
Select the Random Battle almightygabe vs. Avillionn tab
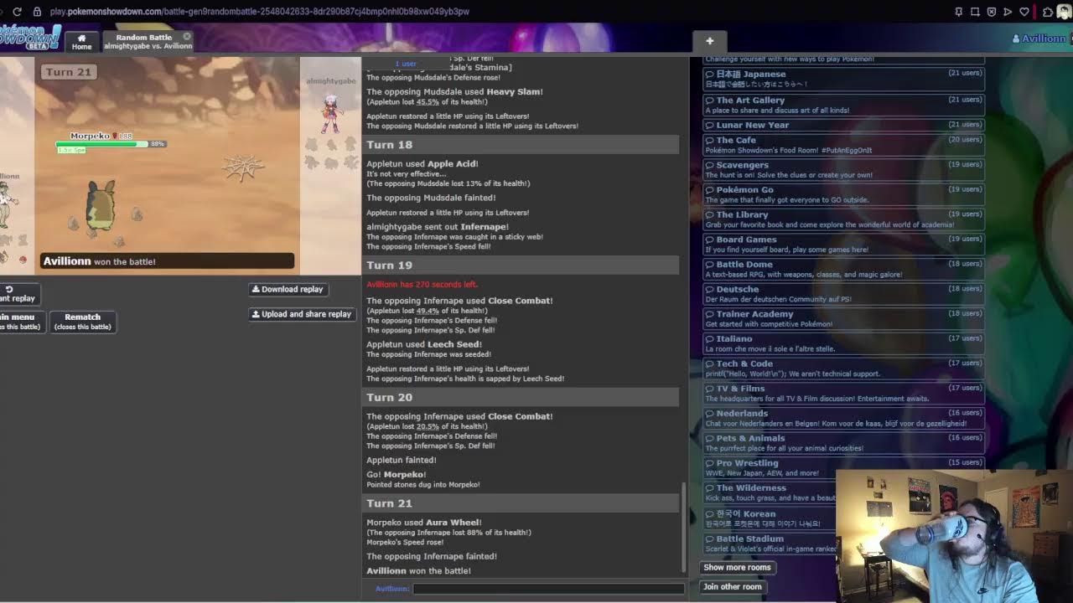[148, 42]
